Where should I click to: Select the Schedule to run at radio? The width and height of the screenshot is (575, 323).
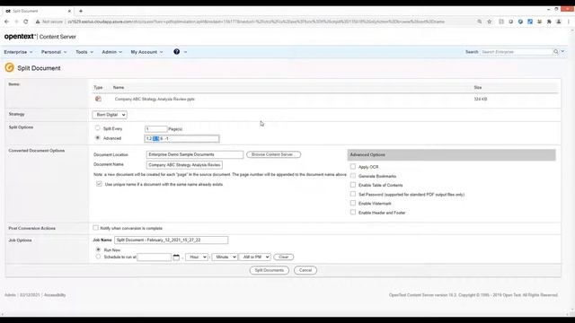point(98,257)
